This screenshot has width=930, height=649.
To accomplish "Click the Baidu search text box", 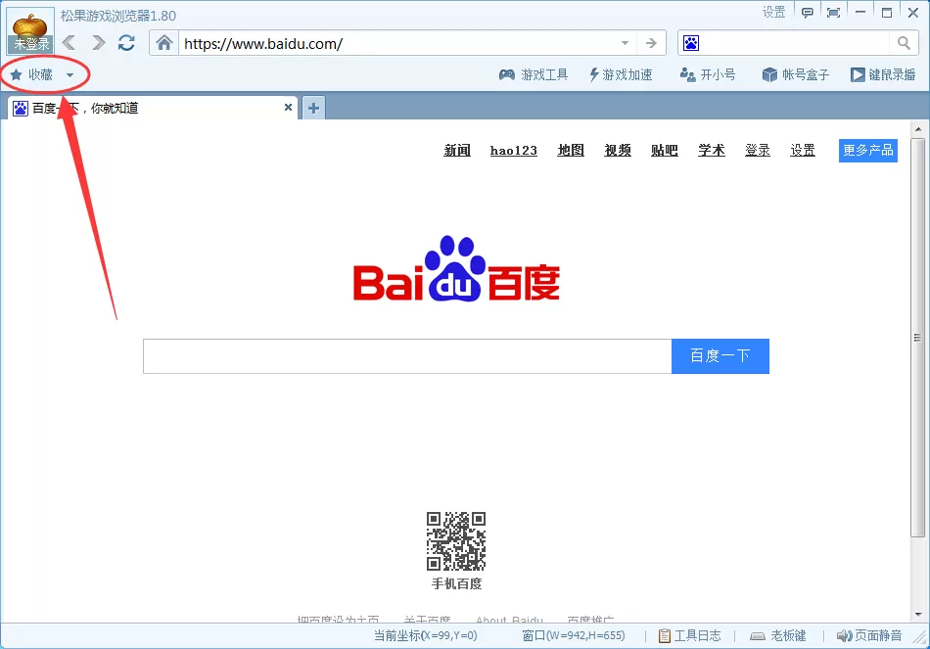I will click(x=407, y=356).
